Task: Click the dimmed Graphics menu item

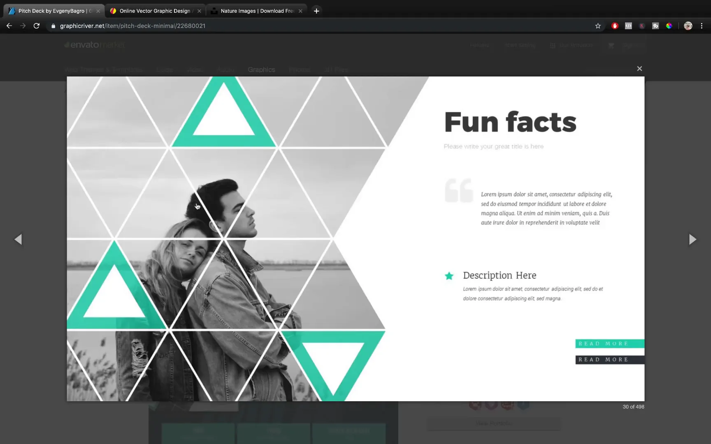Action: click(261, 69)
